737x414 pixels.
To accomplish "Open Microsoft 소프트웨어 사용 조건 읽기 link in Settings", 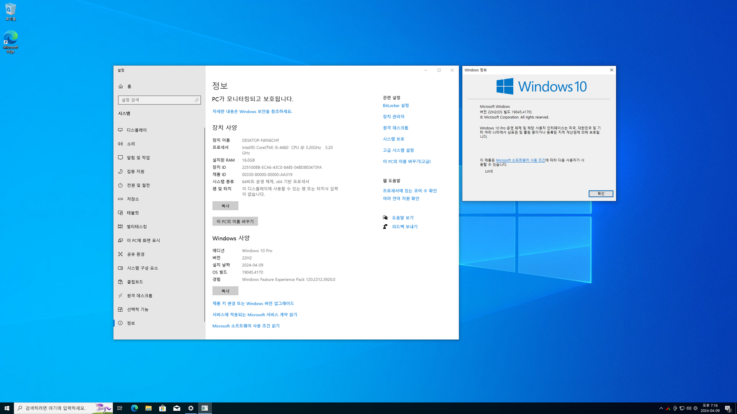I will [246, 326].
